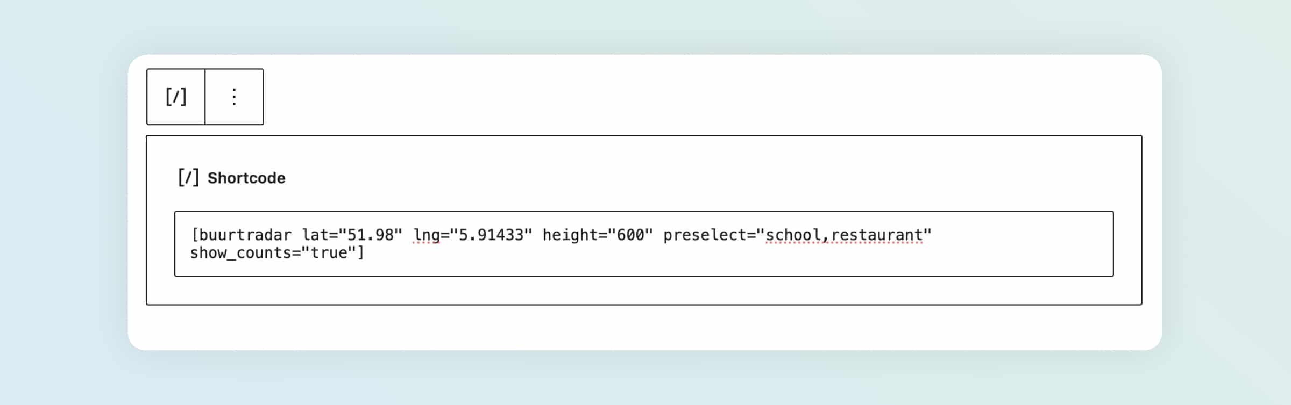Image resolution: width=1291 pixels, height=405 pixels.
Task: Click the "preselect" attribute name
Action: 704,235
